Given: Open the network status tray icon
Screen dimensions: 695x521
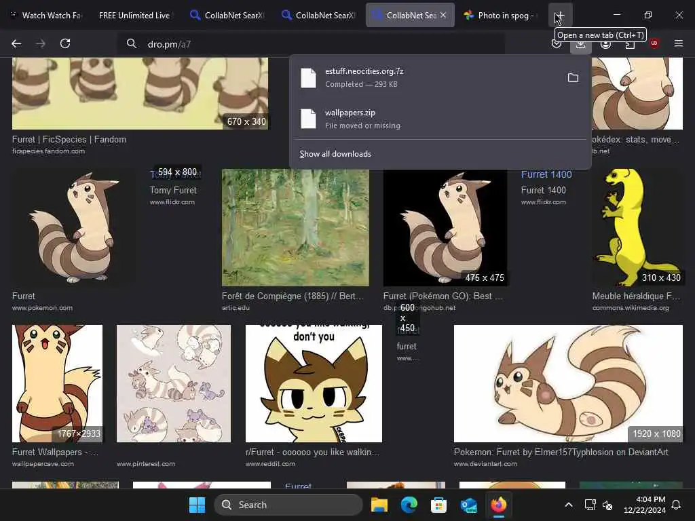Looking at the screenshot, I should click(x=590, y=505).
